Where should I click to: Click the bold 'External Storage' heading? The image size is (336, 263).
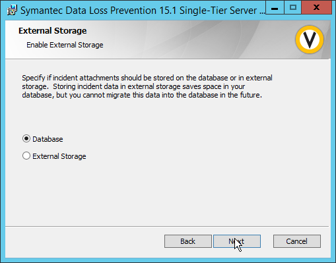coord(53,31)
